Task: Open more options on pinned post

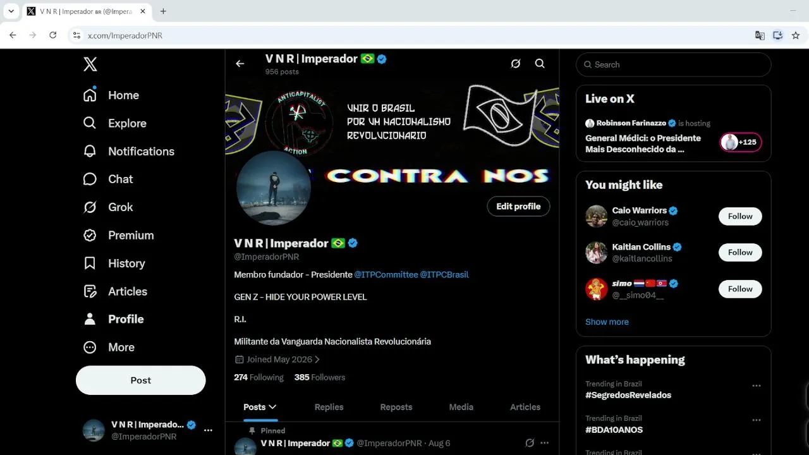Action: (544, 443)
